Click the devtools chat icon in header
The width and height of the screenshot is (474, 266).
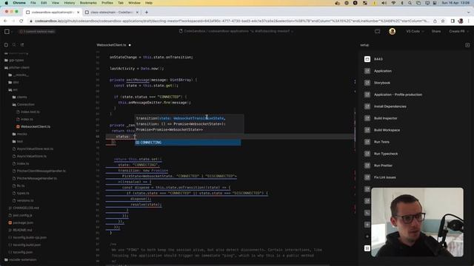pyautogui.click(x=377, y=31)
